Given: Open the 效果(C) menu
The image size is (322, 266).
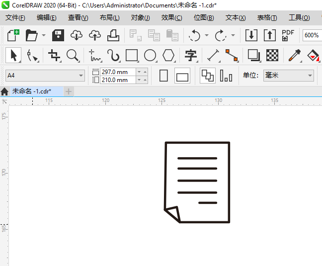Looking at the screenshot, I should pos(171,18).
